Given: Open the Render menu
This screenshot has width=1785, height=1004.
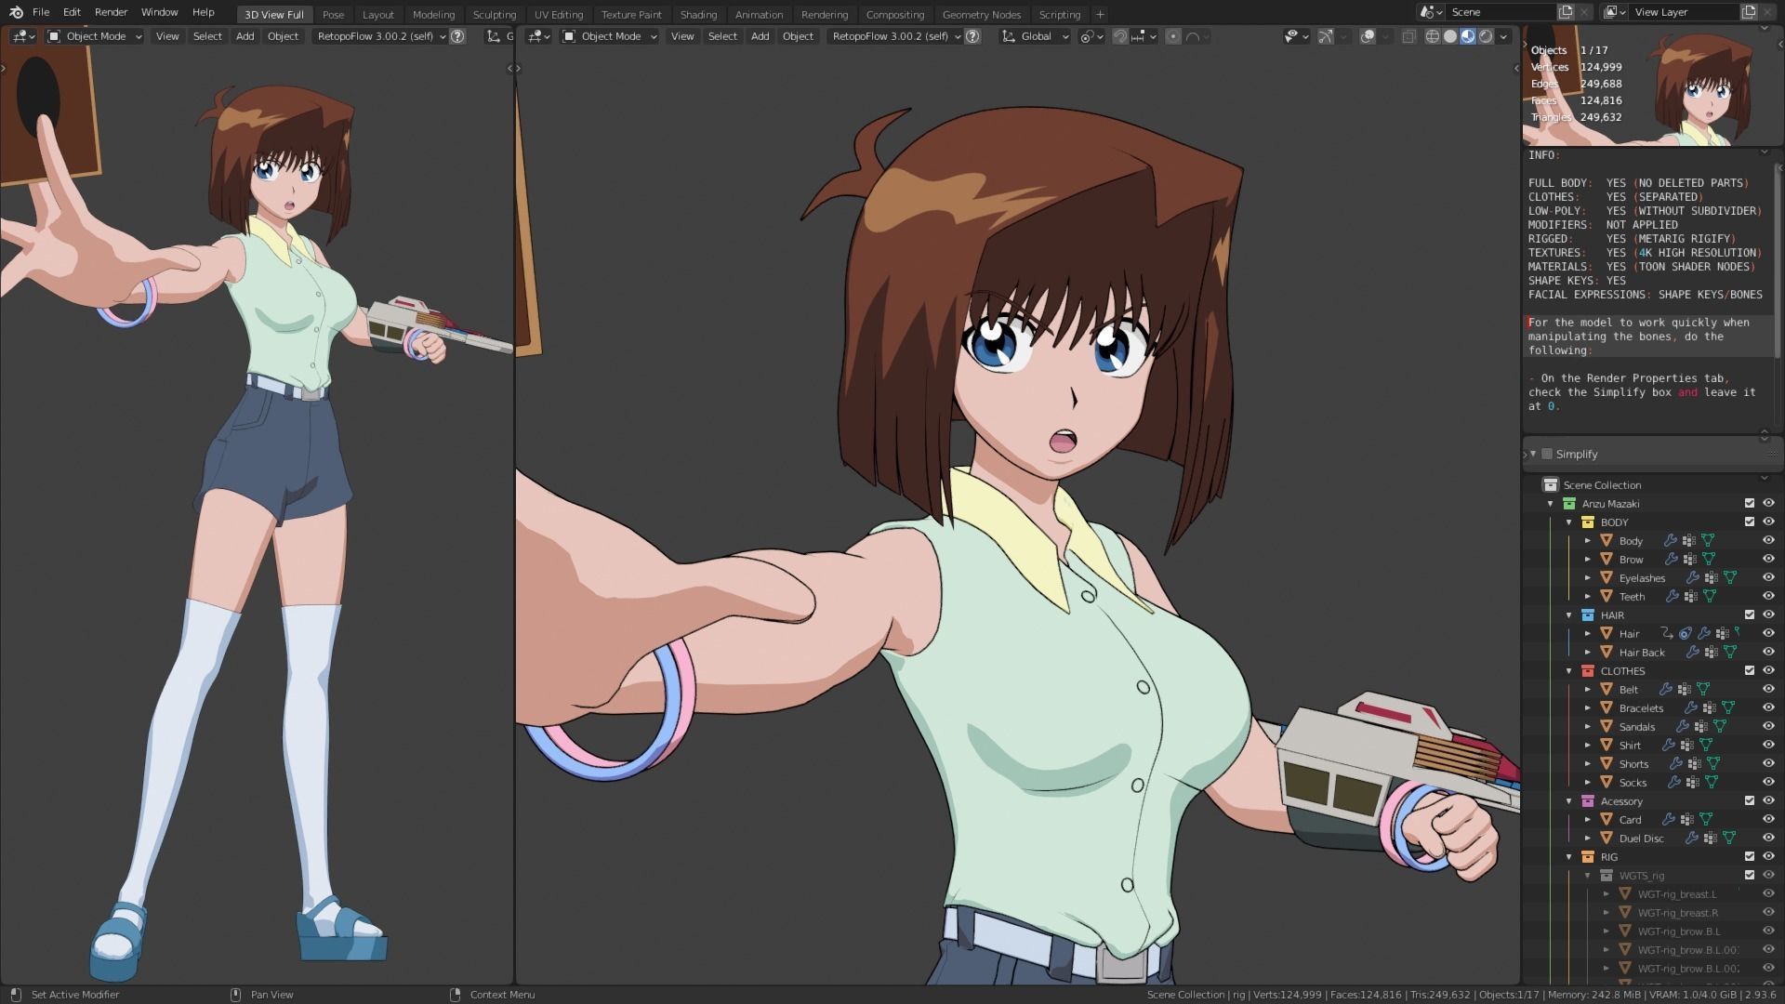Looking at the screenshot, I should pyautogui.click(x=111, y=12).
